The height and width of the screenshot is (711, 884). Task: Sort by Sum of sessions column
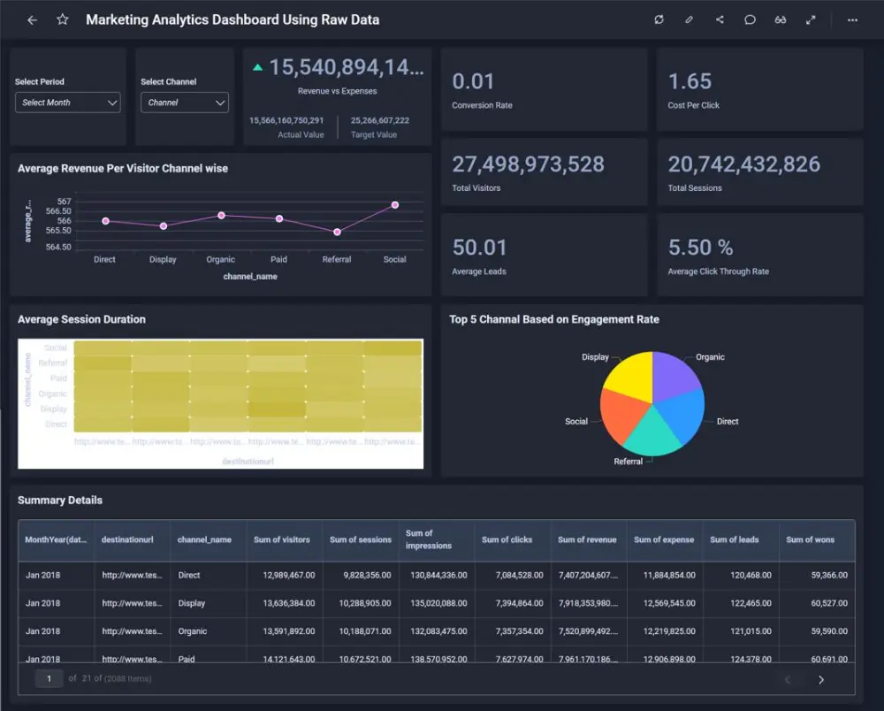point(361,539)
